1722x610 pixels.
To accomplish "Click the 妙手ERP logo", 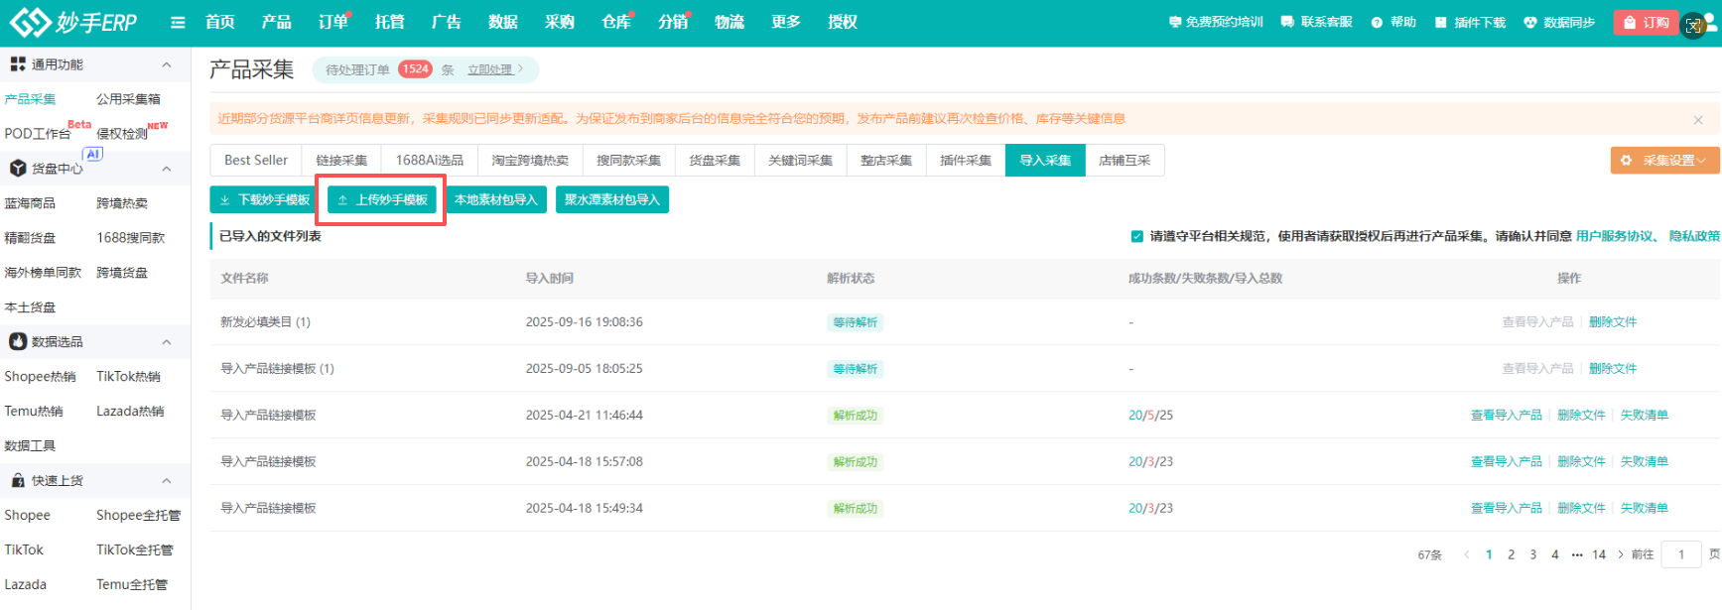I will [73, 22].
